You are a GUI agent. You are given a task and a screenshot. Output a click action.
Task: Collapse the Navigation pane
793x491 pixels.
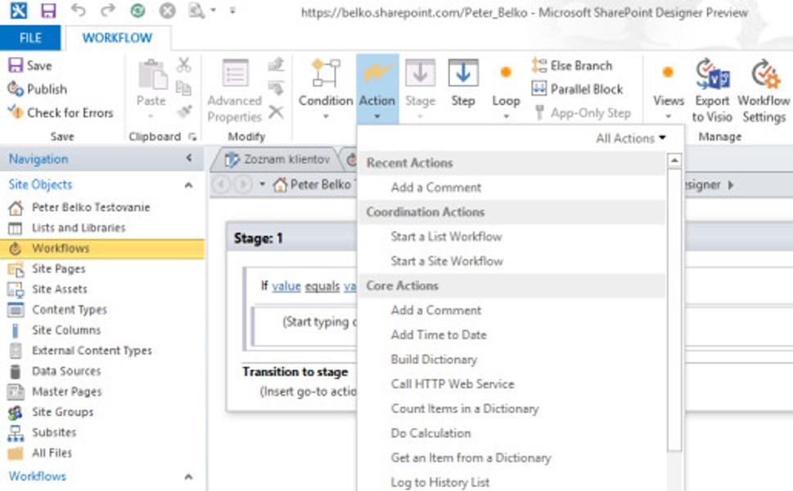tap(189, 158)
